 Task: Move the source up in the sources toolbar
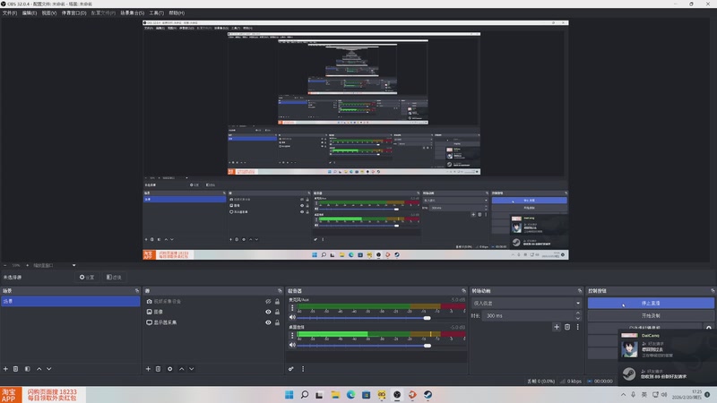pos(182,369)
